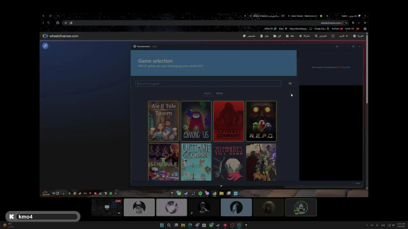
Task: Click the kmo4 channel name badge
Action: 43,217
